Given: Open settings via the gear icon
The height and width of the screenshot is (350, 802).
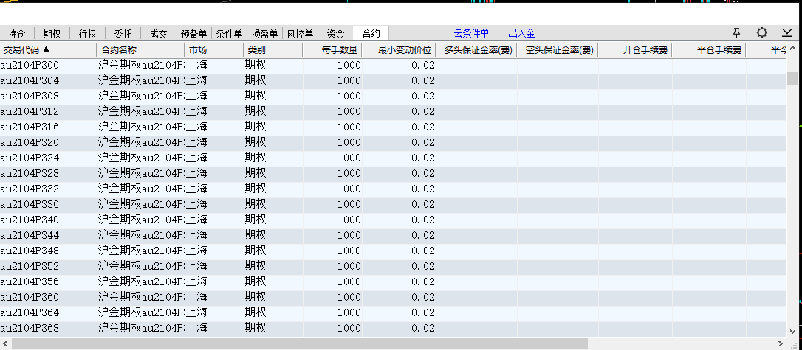Looking at the screenshot, I should point(761,33).
